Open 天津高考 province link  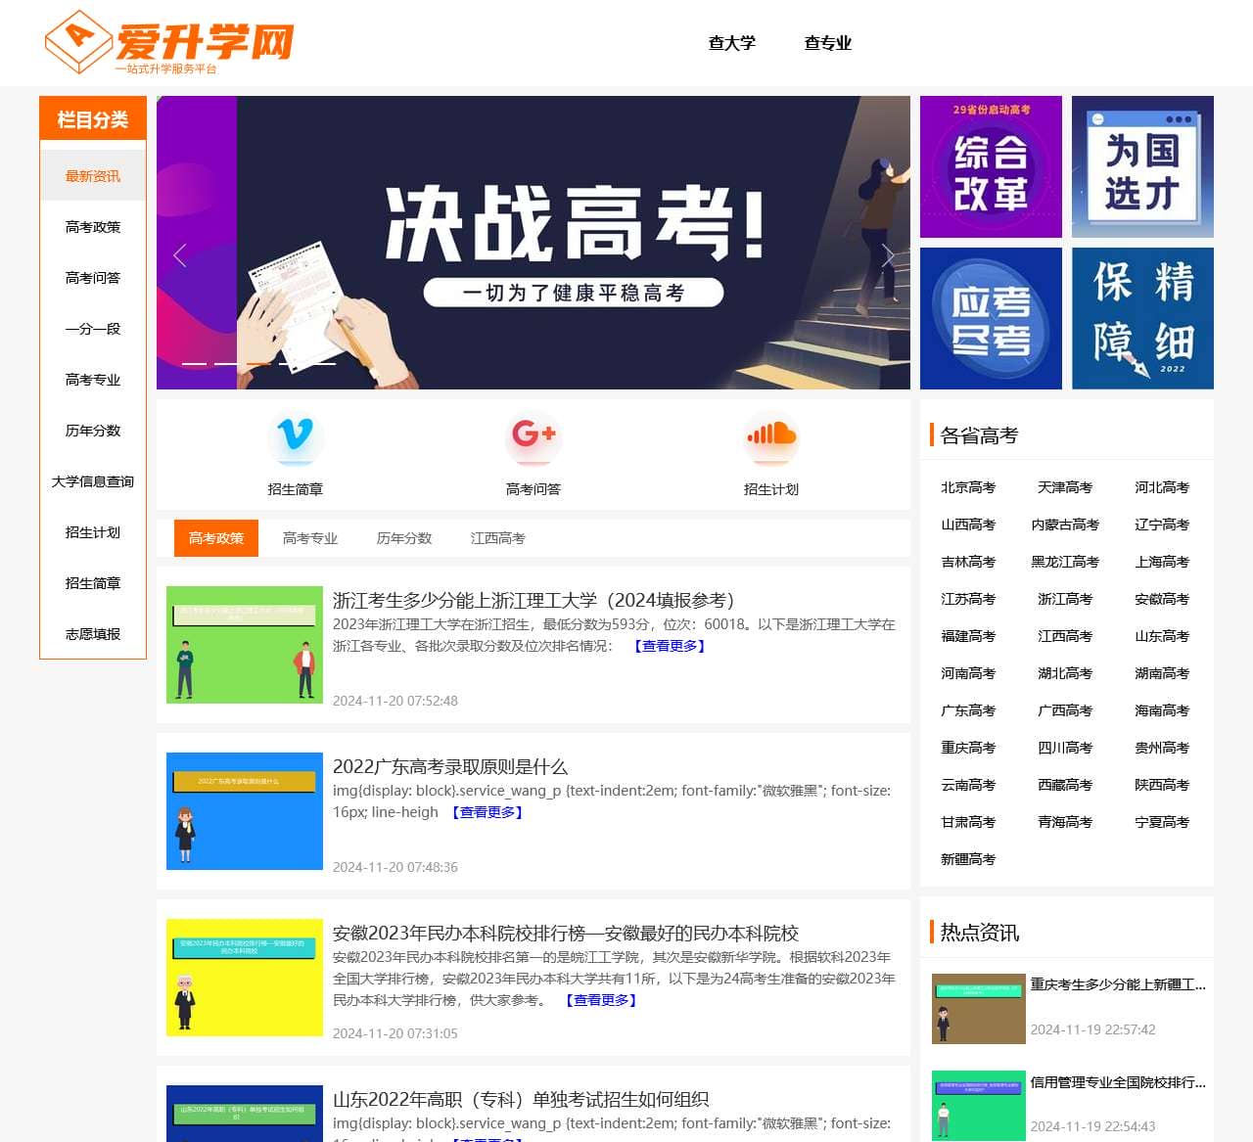point(1065,487)
